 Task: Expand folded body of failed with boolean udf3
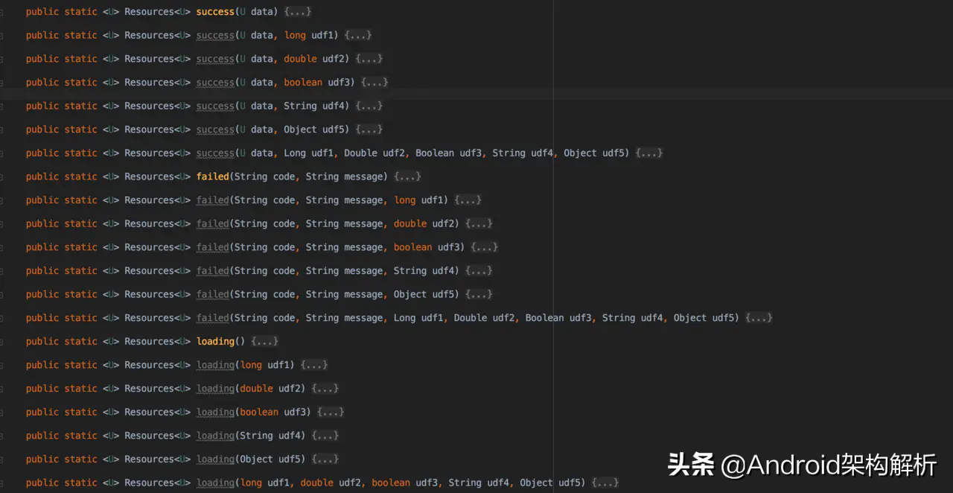click(x=484, y=248)
